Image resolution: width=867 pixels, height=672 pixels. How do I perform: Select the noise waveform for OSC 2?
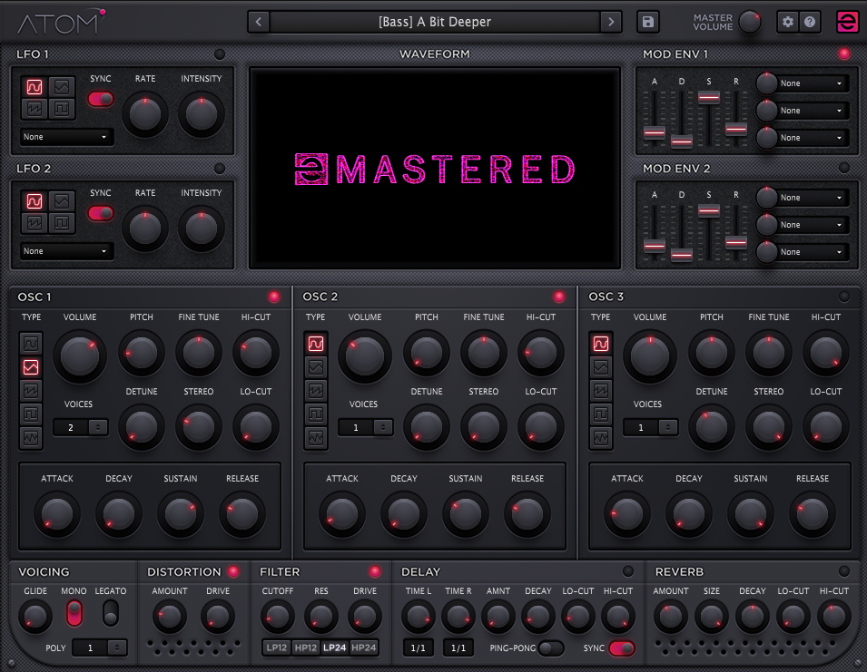[316, 438]
